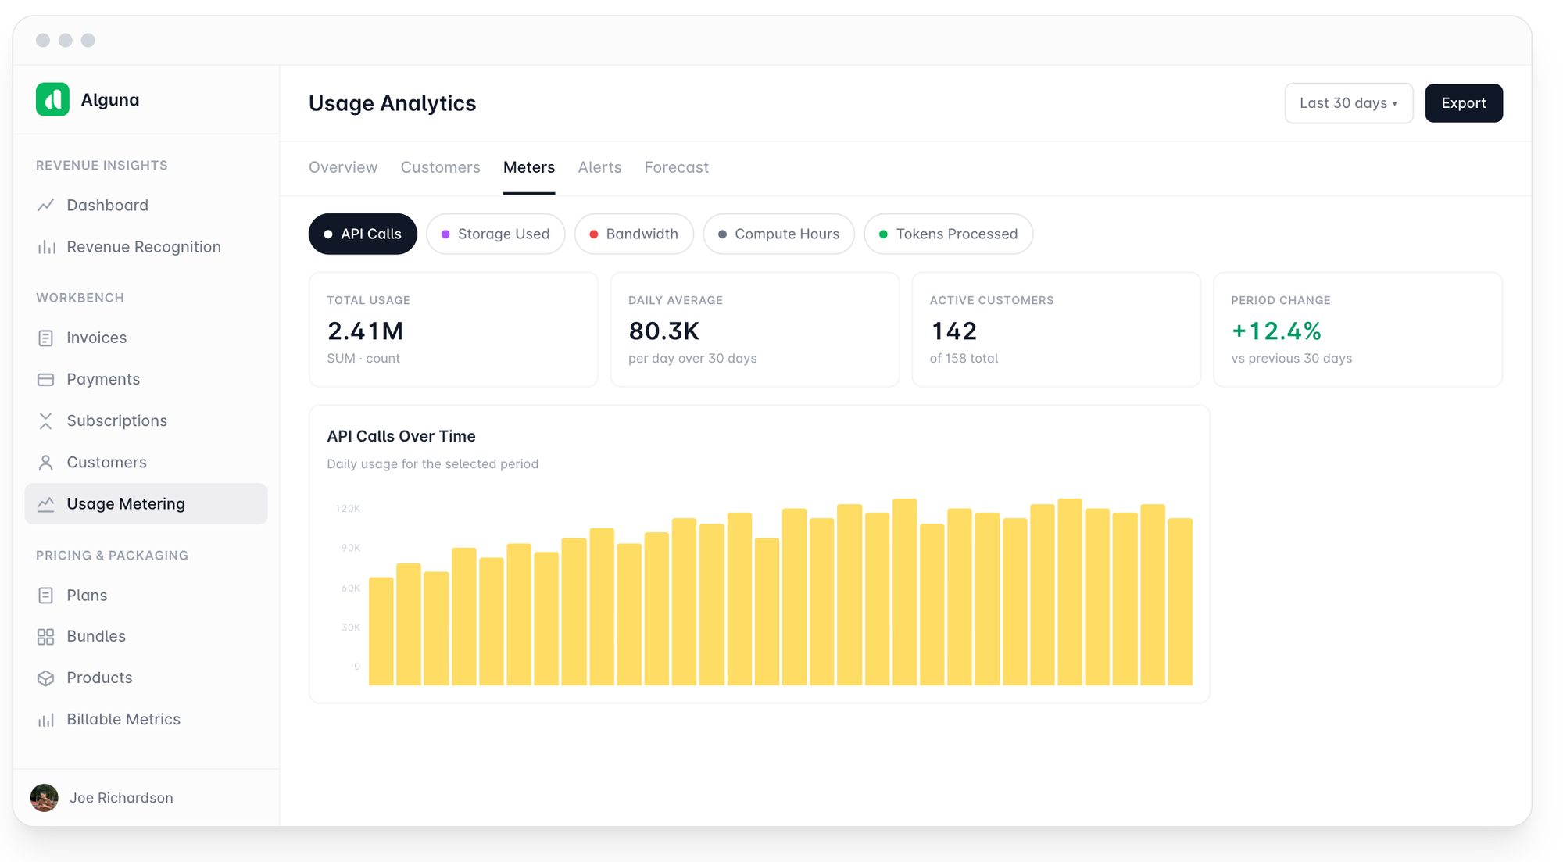This screenshot has width=1563, height=862.
Task: Switch to the Overview tab
Action: (x=343, y=167)
